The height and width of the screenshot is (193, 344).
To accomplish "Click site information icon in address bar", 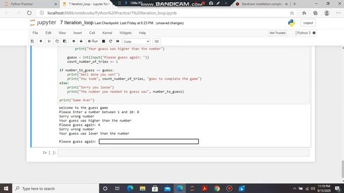I will click(x=42, y=13).
